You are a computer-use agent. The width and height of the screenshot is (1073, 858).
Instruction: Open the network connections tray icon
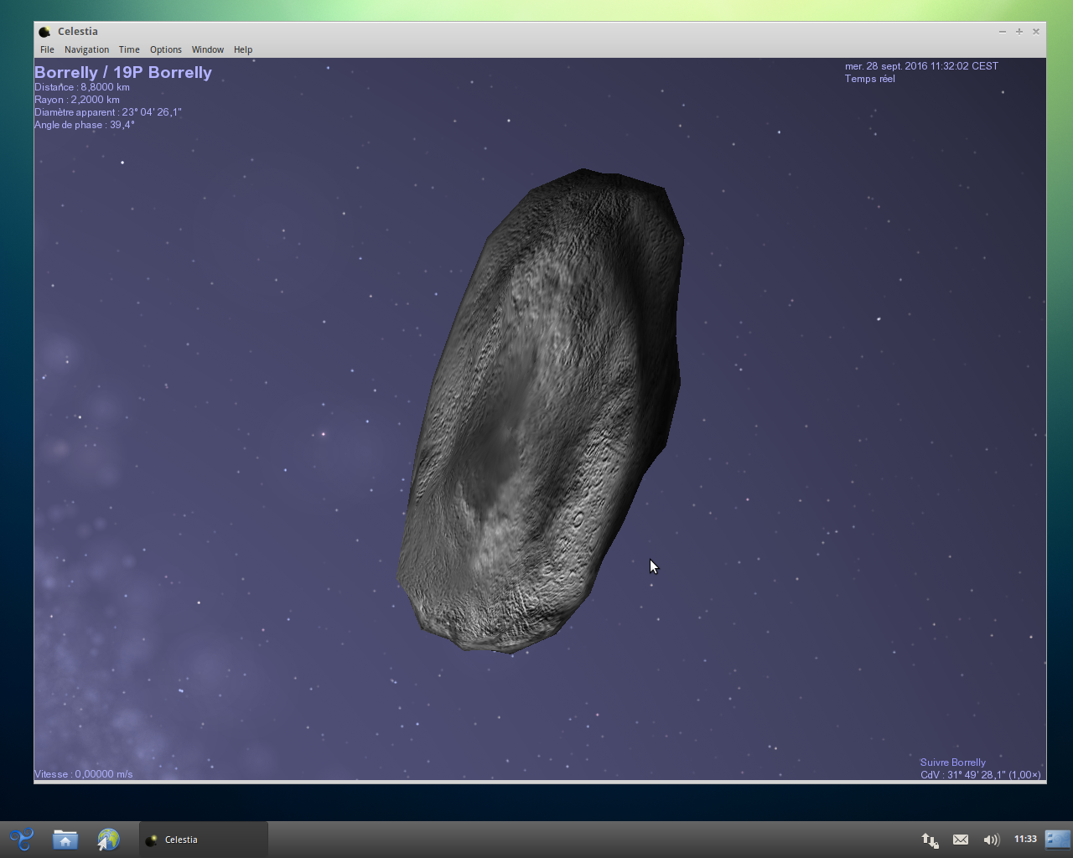click(x=930, y=840)
